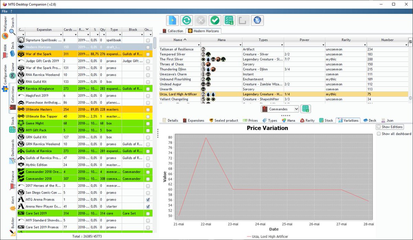Image resolution: width=413 pixels, height=240 pixels.
Task: Switch to the Prices tab
Action: coord(250,120)
